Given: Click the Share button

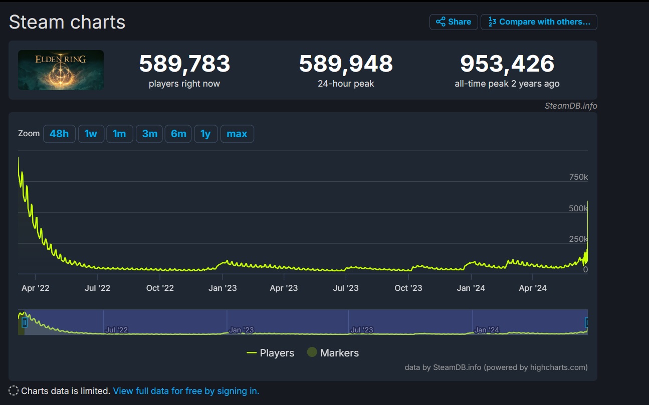Looking at the screenshot, I should point(453,22).
